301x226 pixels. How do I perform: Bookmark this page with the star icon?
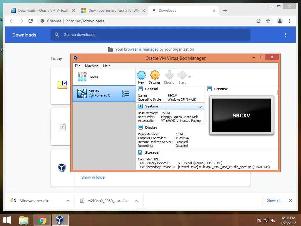pos(268,21)
